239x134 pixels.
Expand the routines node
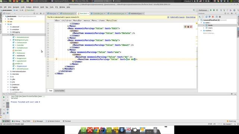[201, 31]
